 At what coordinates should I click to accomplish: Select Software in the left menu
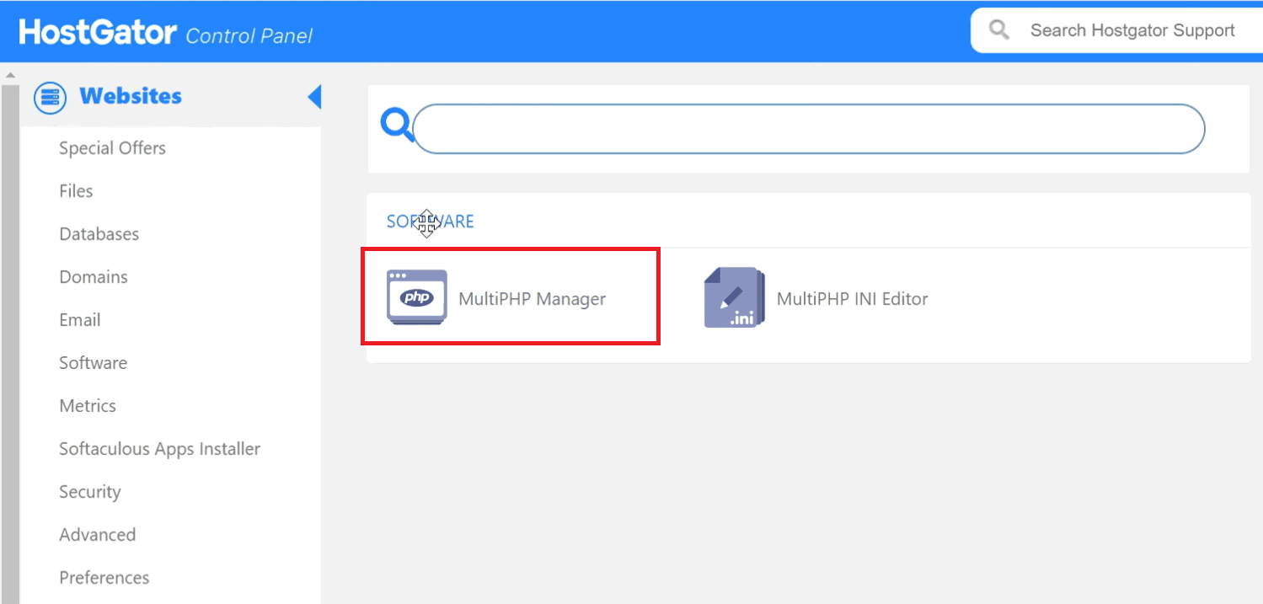tap(93, 363)
